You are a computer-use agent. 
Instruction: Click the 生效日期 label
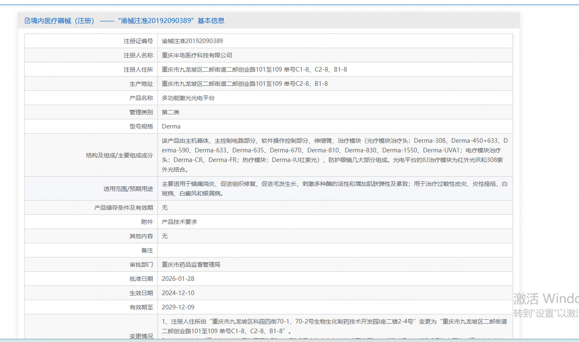[x=142, y=293]
